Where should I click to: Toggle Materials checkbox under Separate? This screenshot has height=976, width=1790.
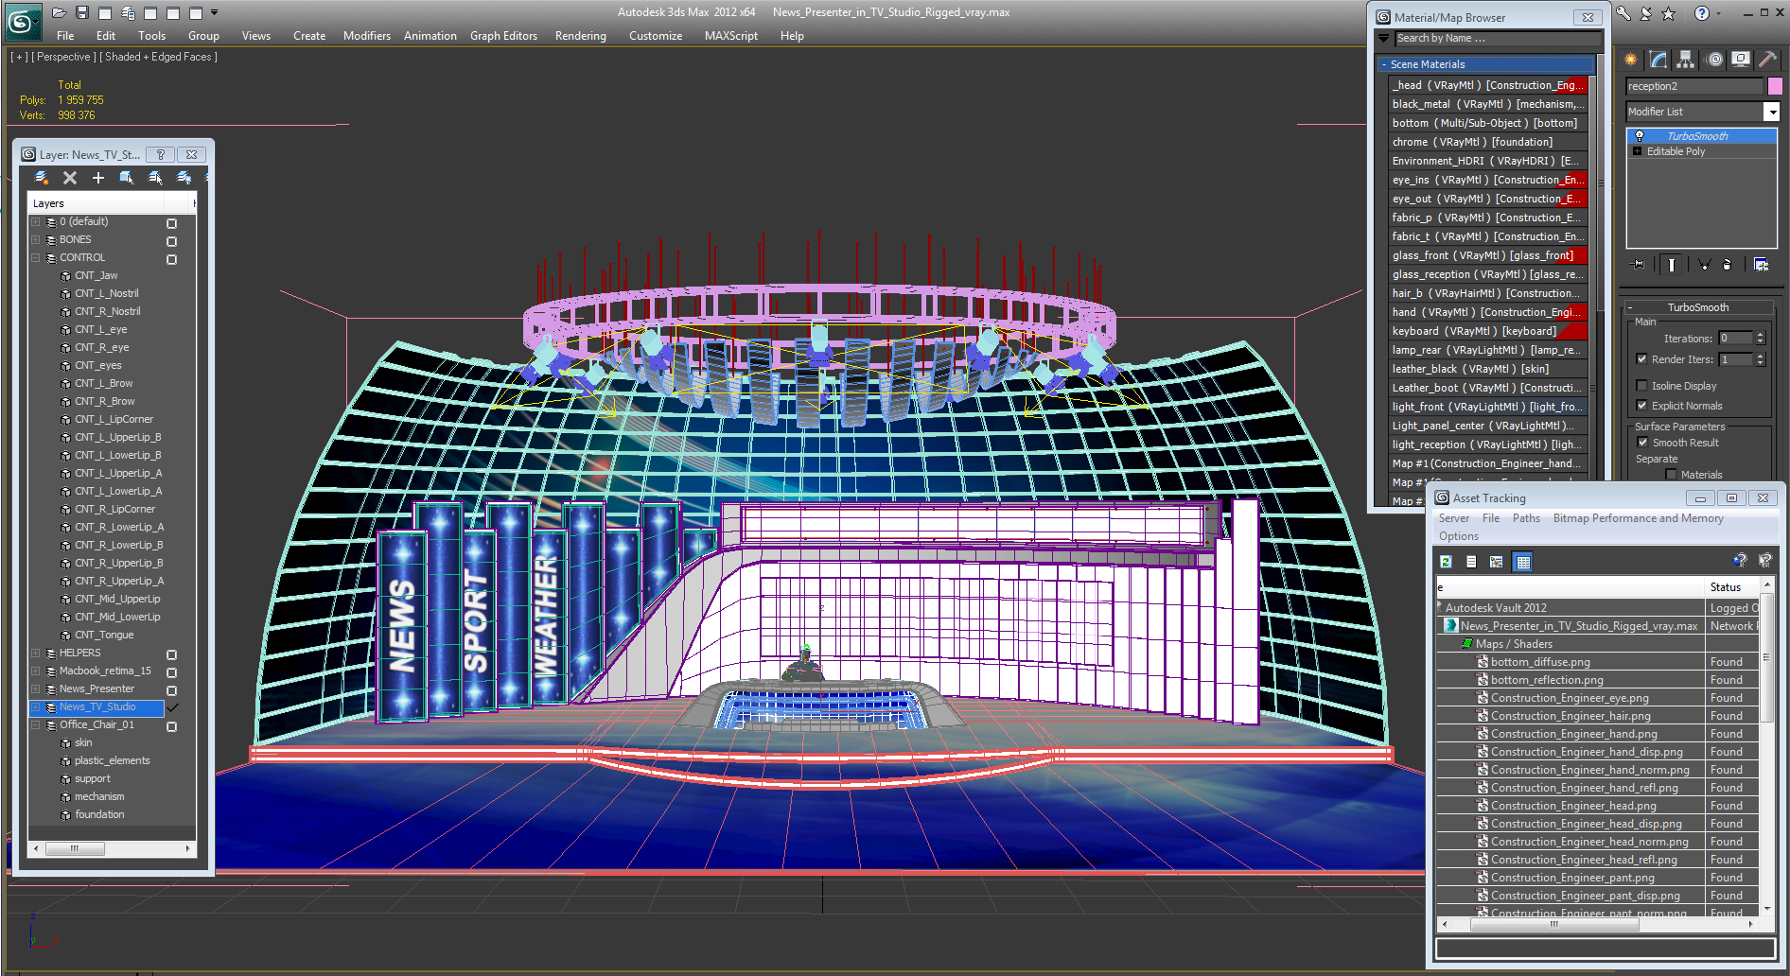point(1672,475)
